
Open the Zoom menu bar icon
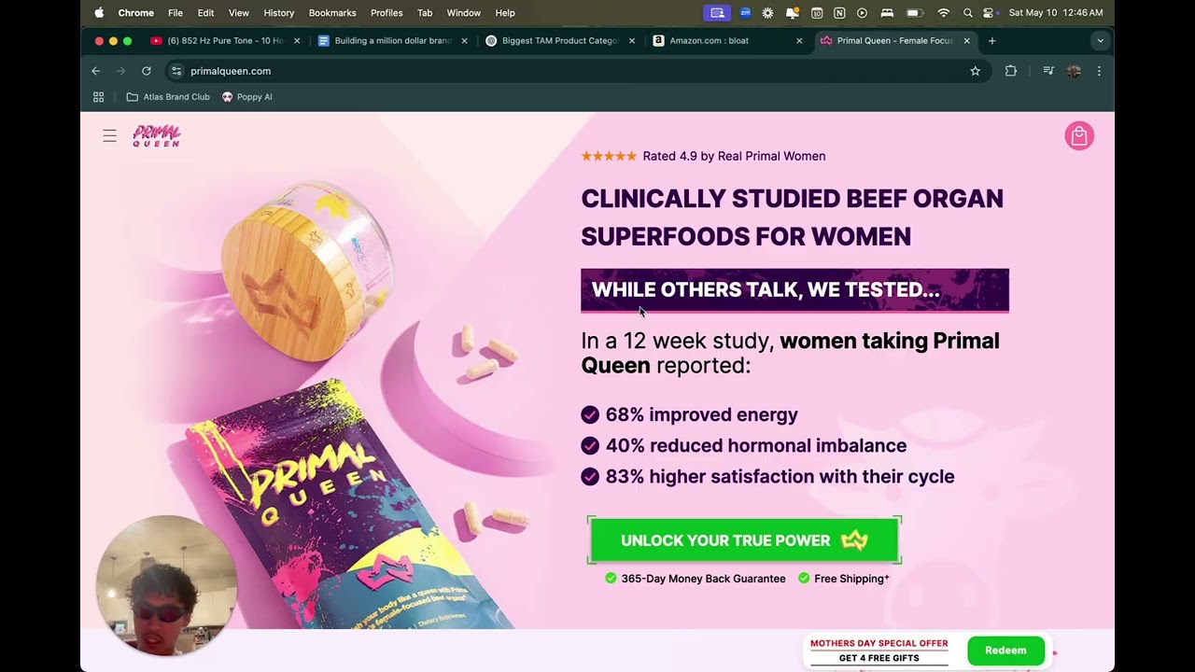pos(745,13)
